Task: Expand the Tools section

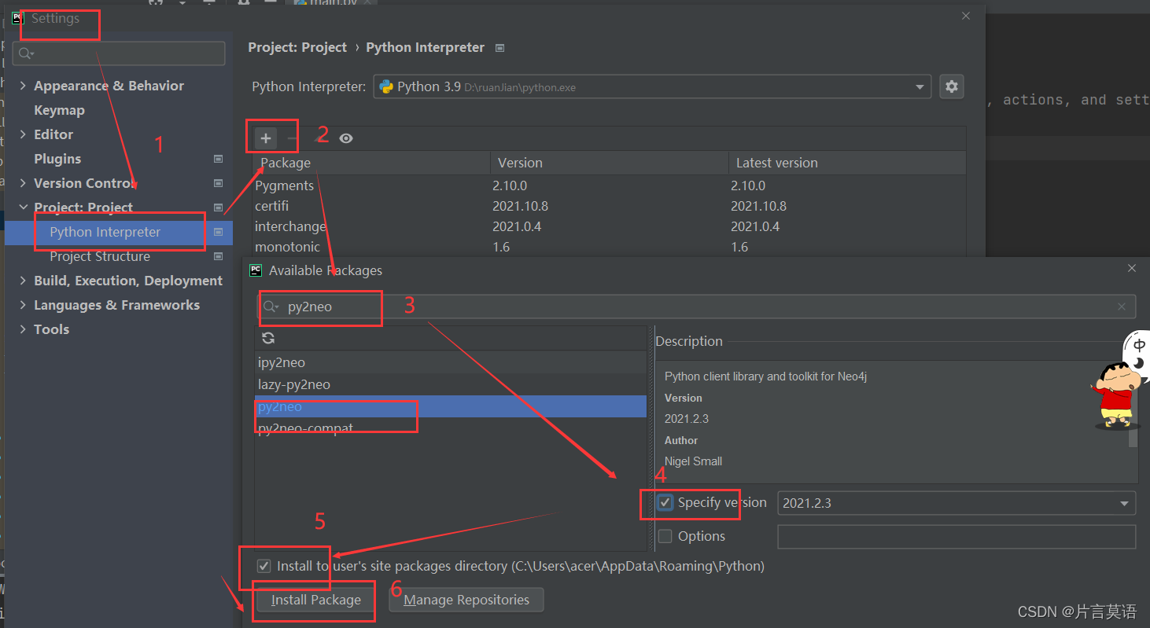Action: pyautogui.click(x=23, y=329)
